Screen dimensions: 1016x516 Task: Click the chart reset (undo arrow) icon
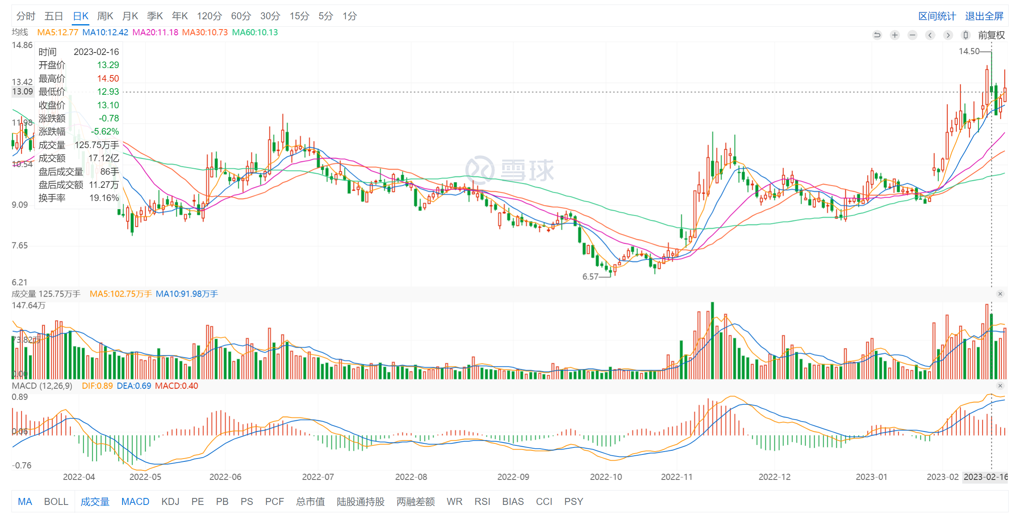click(877, 35)
